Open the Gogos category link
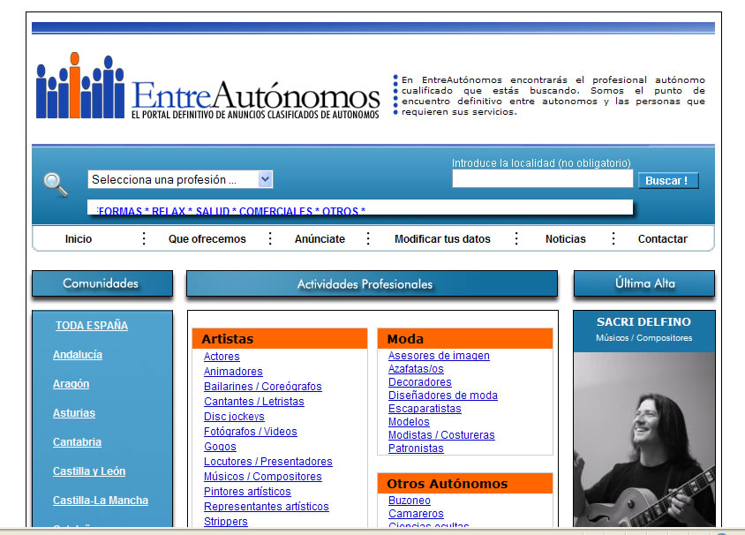The width and height of the screenshot is (745, 535). coord(220,447)
